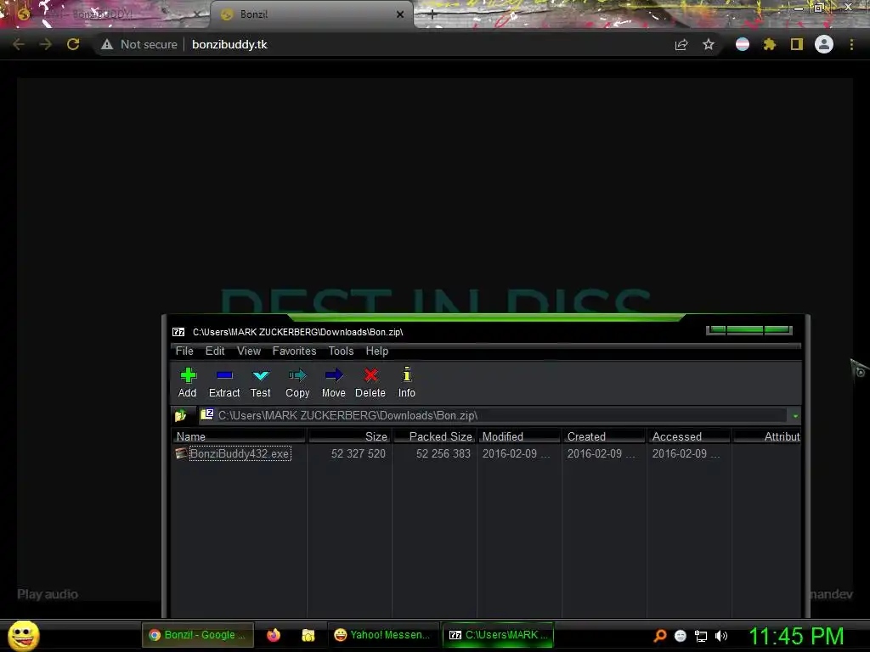
Task: Switch to Yahoo! Messenger taskbar button
Action: [x=383, y=635]
